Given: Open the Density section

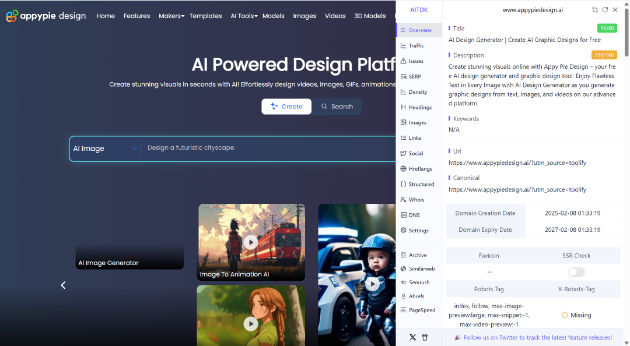Looking at the screenshot, I should click(419, 92).
